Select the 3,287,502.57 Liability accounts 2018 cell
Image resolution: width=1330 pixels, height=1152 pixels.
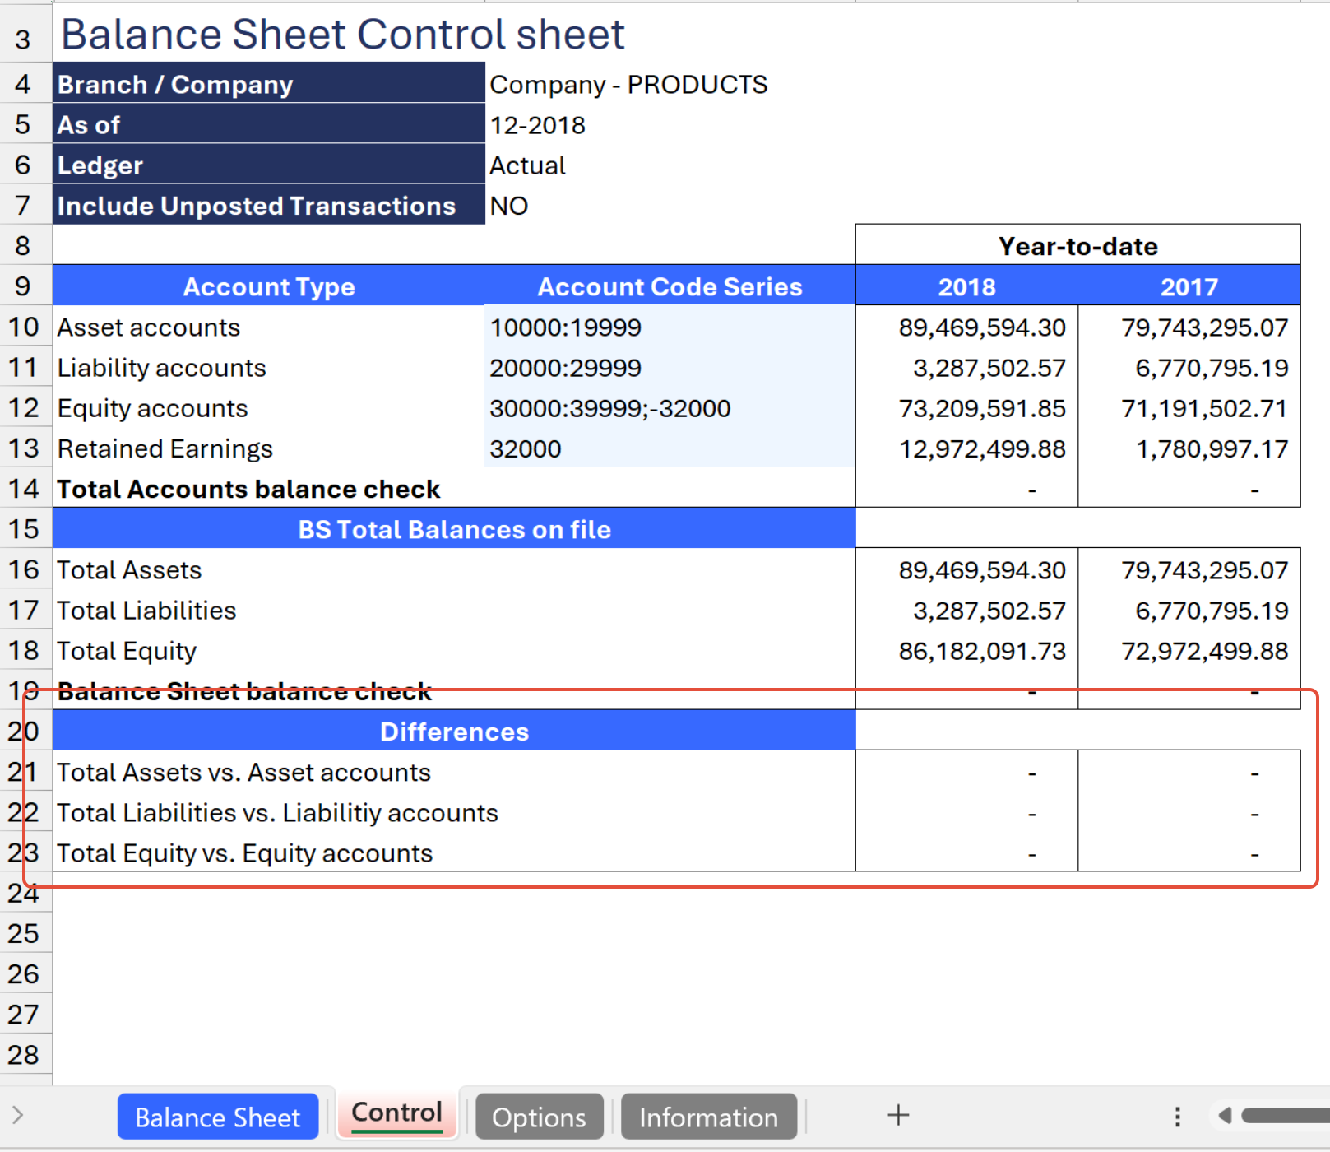966,367
